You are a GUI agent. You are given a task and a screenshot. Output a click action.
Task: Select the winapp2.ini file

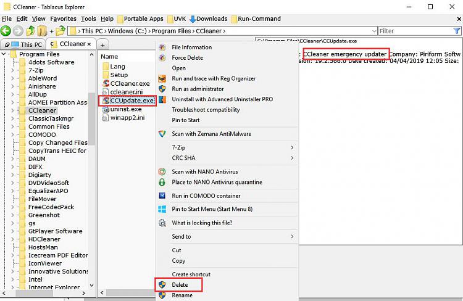[x=123, y=118]
